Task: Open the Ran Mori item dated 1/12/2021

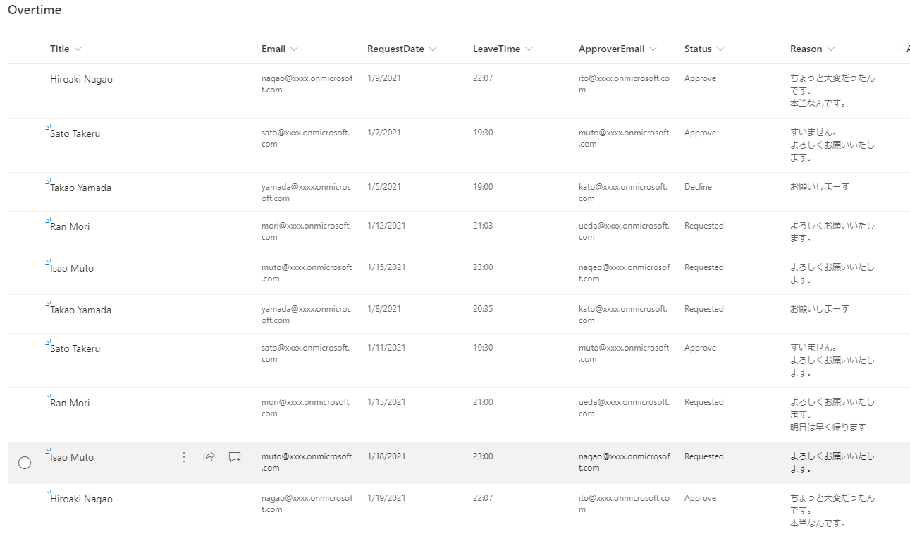Action: click(70, 227)
